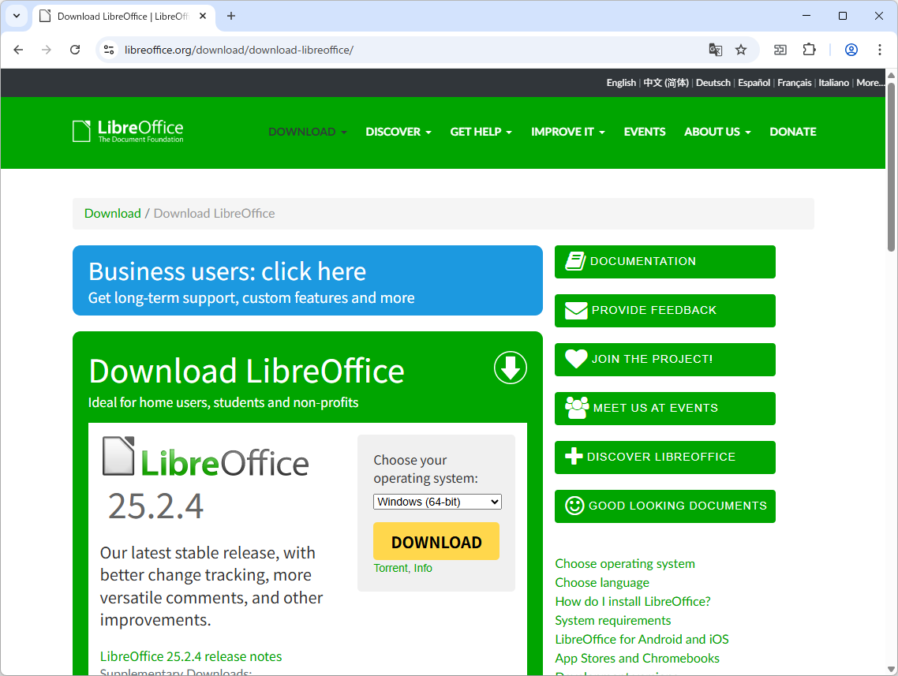The height and width of the screenshot is (676, 898).
Task: Click the yellow DOWNLOAD button
Action: click(x=436, y=541)
